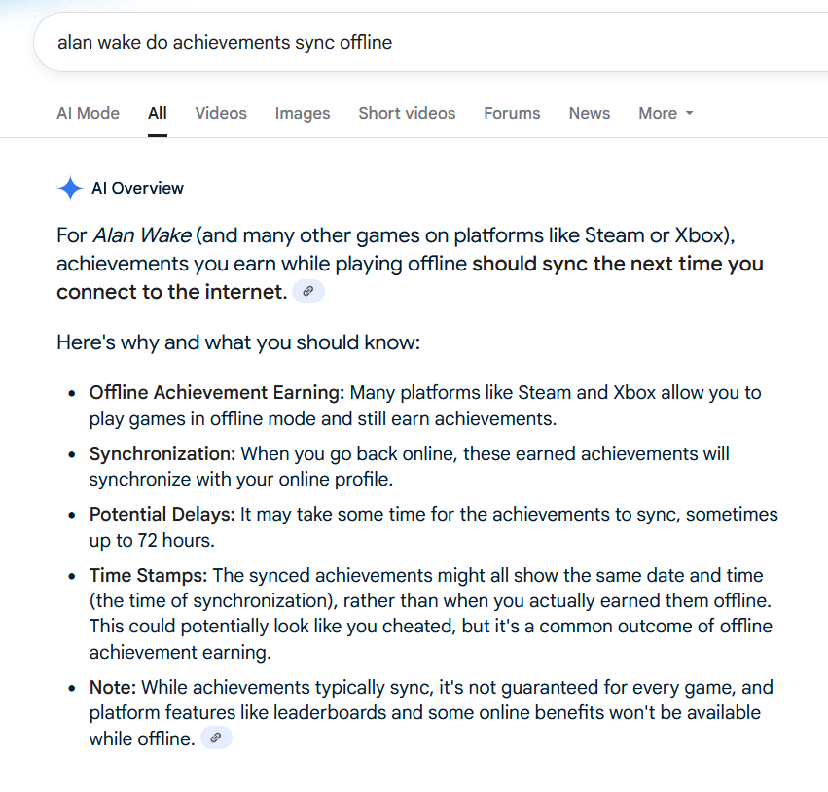
Task: Open the News tab
Action: click(590, 113)
